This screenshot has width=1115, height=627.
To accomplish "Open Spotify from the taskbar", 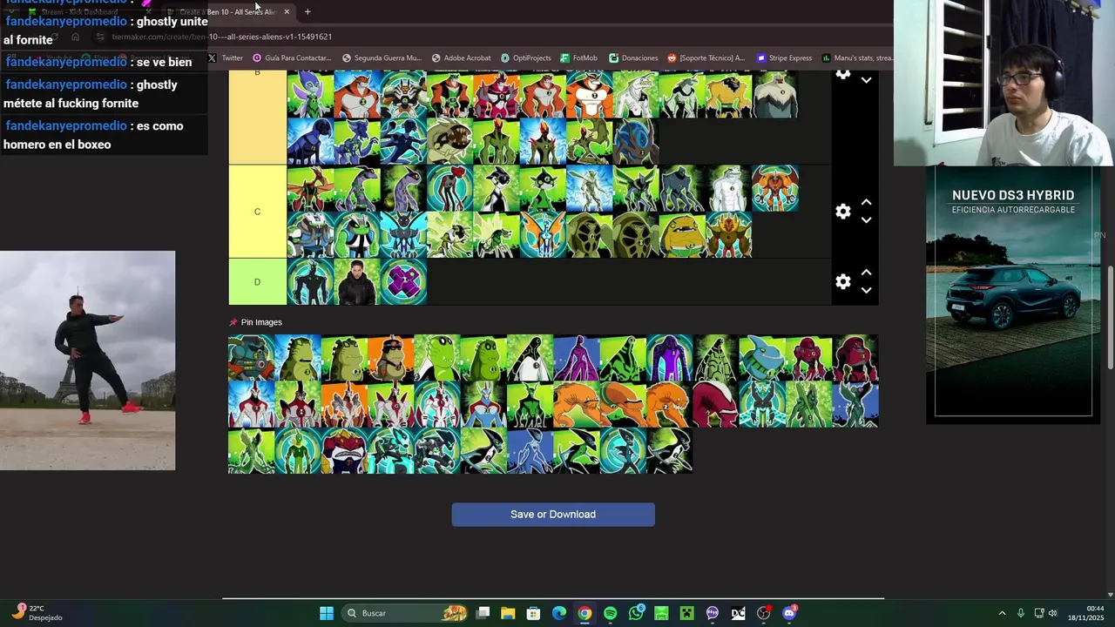I will [610, 613].
